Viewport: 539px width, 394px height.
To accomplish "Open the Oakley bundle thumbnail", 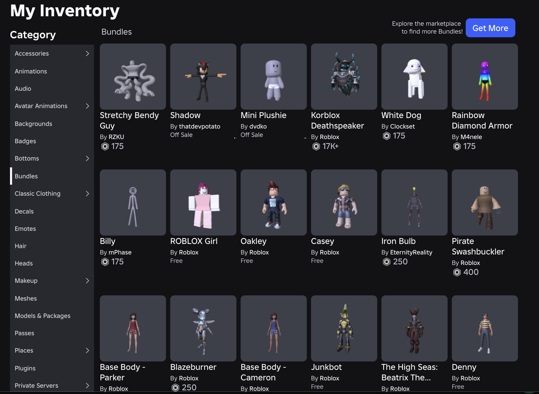I will click(x=274, y=203).
